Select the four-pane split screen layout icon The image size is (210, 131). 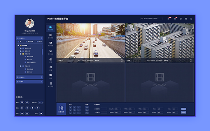22,114
